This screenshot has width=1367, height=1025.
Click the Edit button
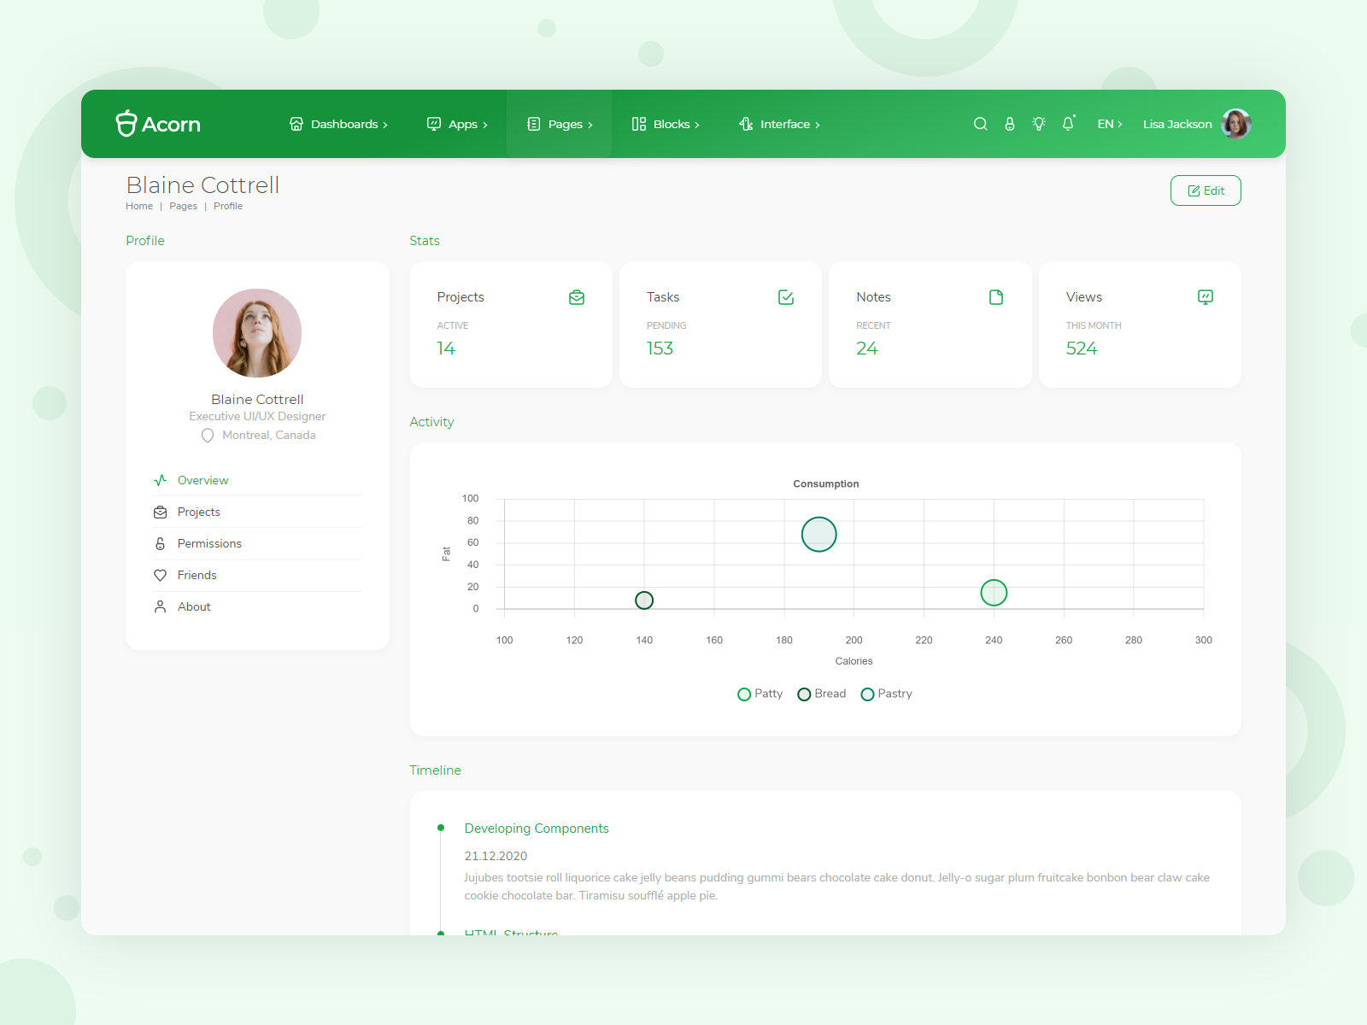[x=1206, y=190]
